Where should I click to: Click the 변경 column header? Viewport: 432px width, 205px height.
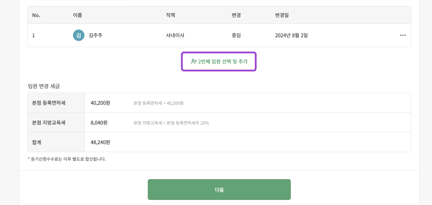[236, 15]
